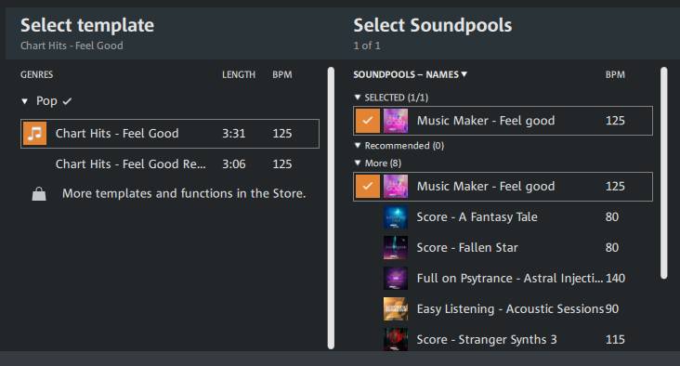This screenshot has height=366, width=680.
Task: Click the template list vertical scrollbar
Action: (331, 208)
